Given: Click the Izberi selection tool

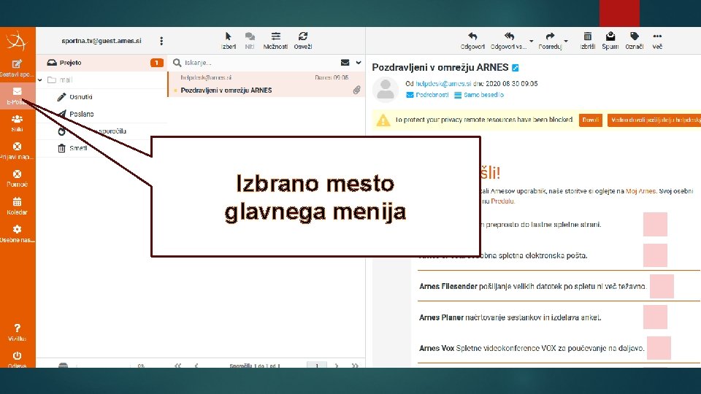Looking at the screenshot, I should tap(229, 41).
